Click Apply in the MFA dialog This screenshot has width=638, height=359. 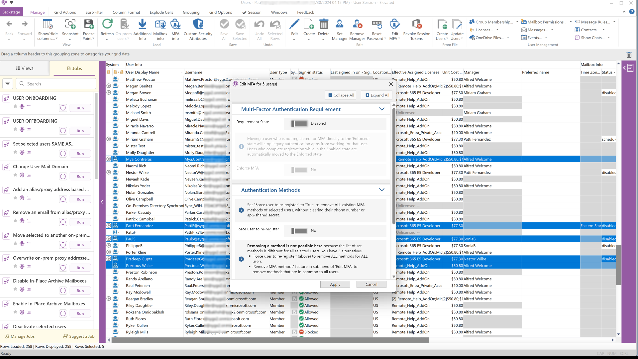pyautogui.click(x=335, y=285)
